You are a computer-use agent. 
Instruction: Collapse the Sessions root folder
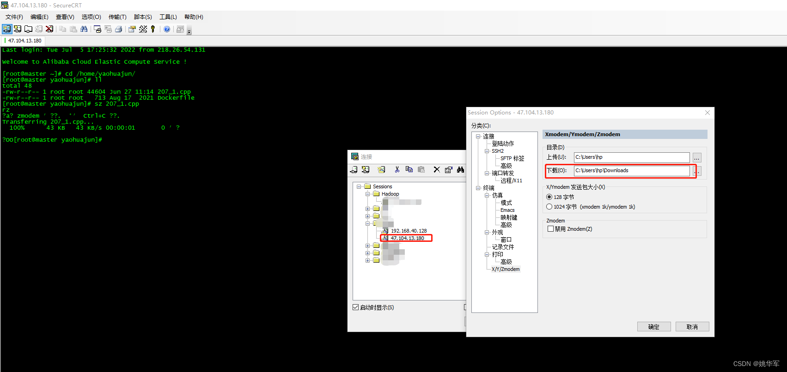359,186
